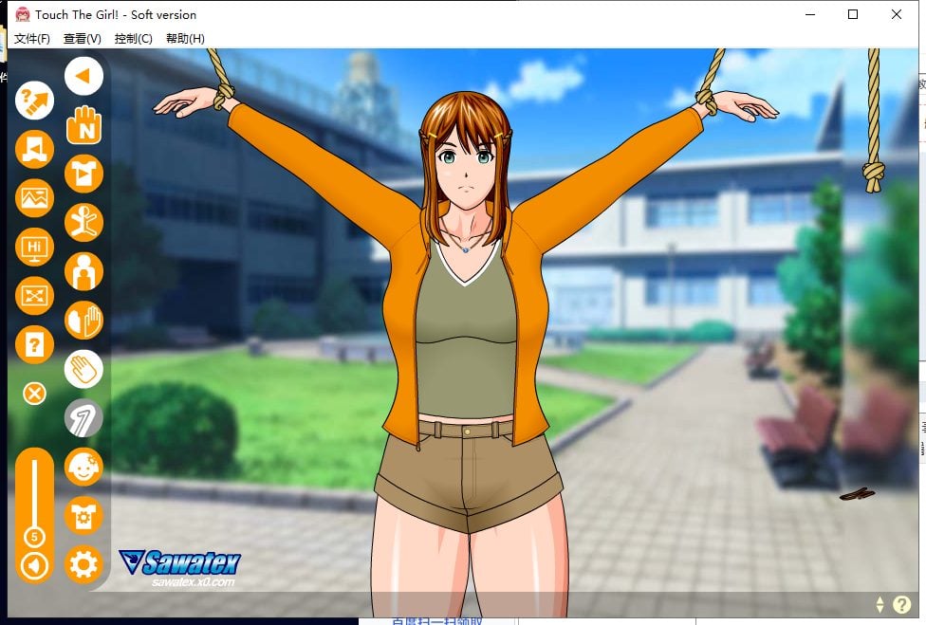Viewport: 926px width, 625px height.
Task: Open the 查看(V) menu
Action: click(x=83, y=39)
